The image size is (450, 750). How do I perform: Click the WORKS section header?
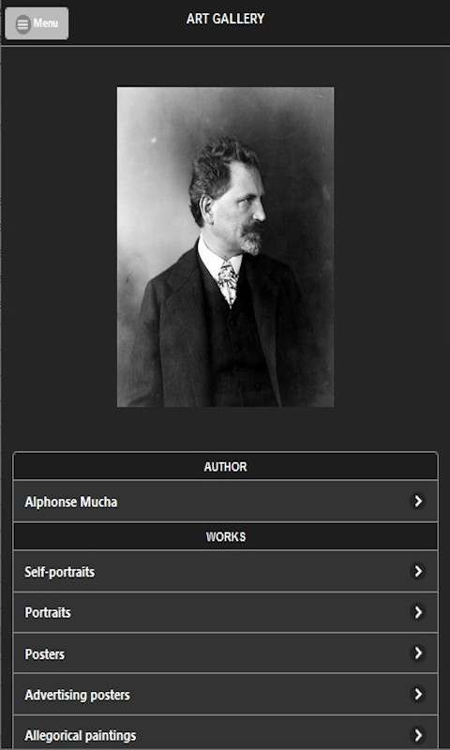tap(225, 536)
